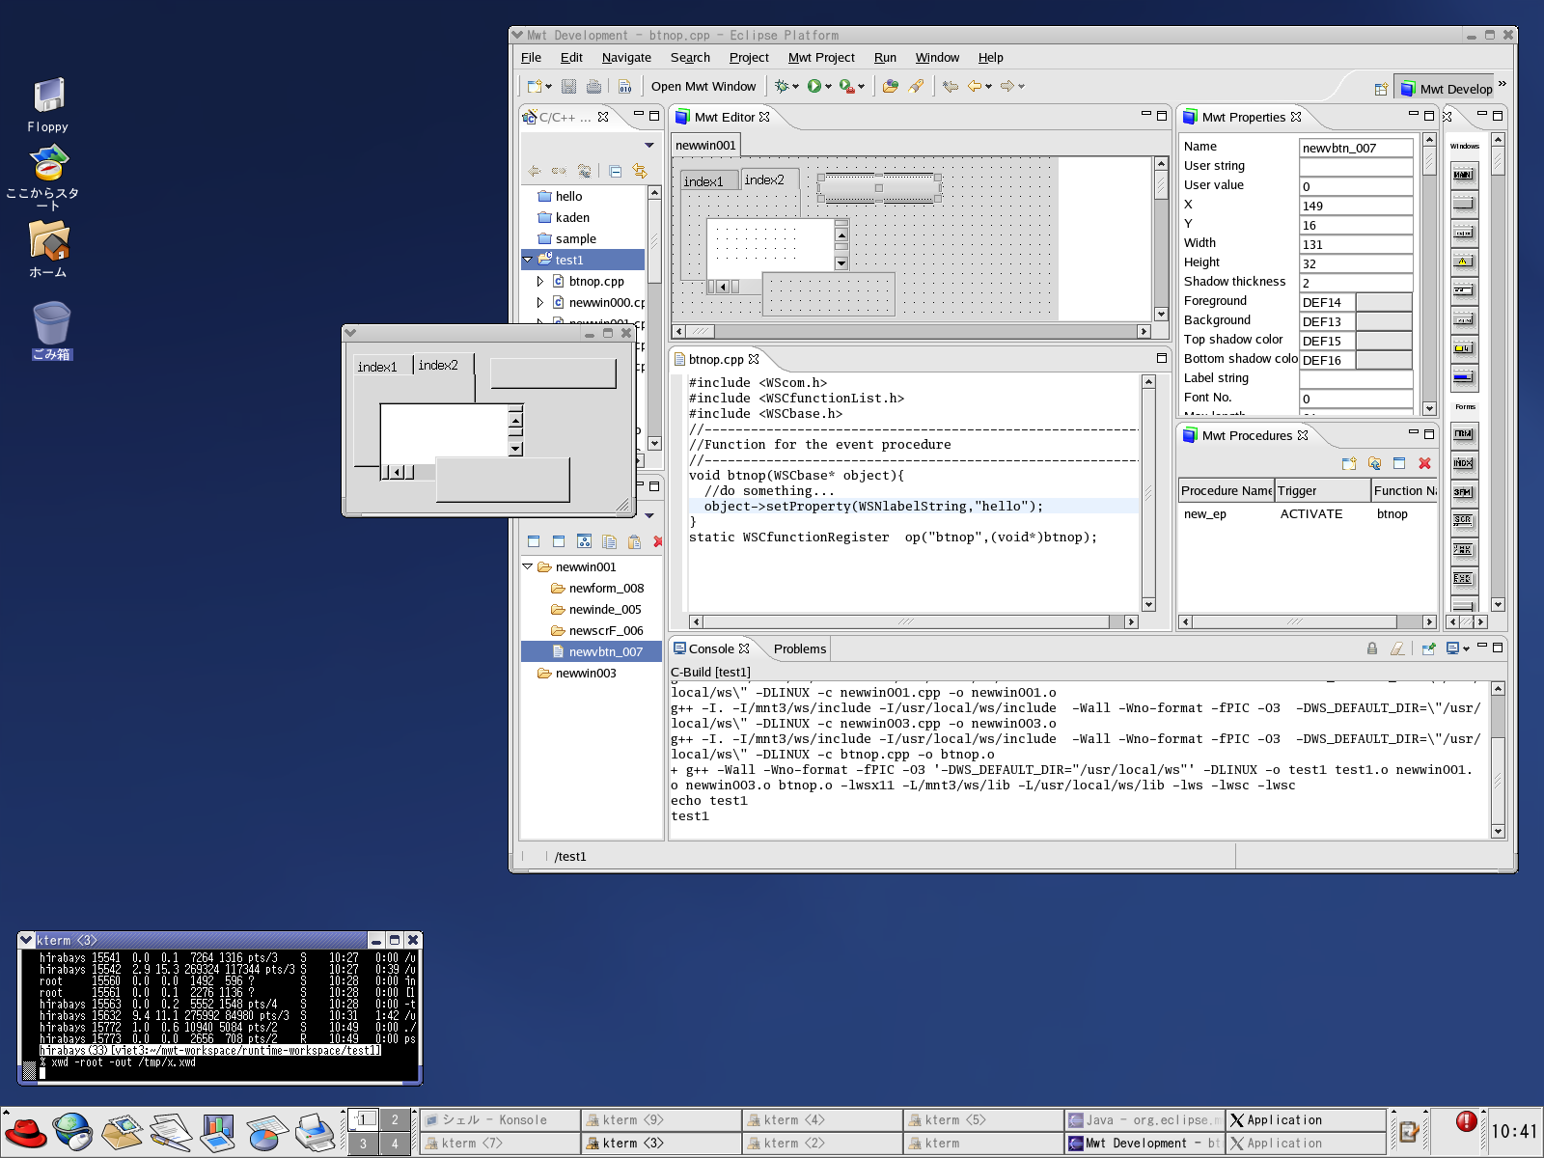Click the Pin Console icon
The height and width of the screenshot is (1158, 1544).
point(1428,648)
